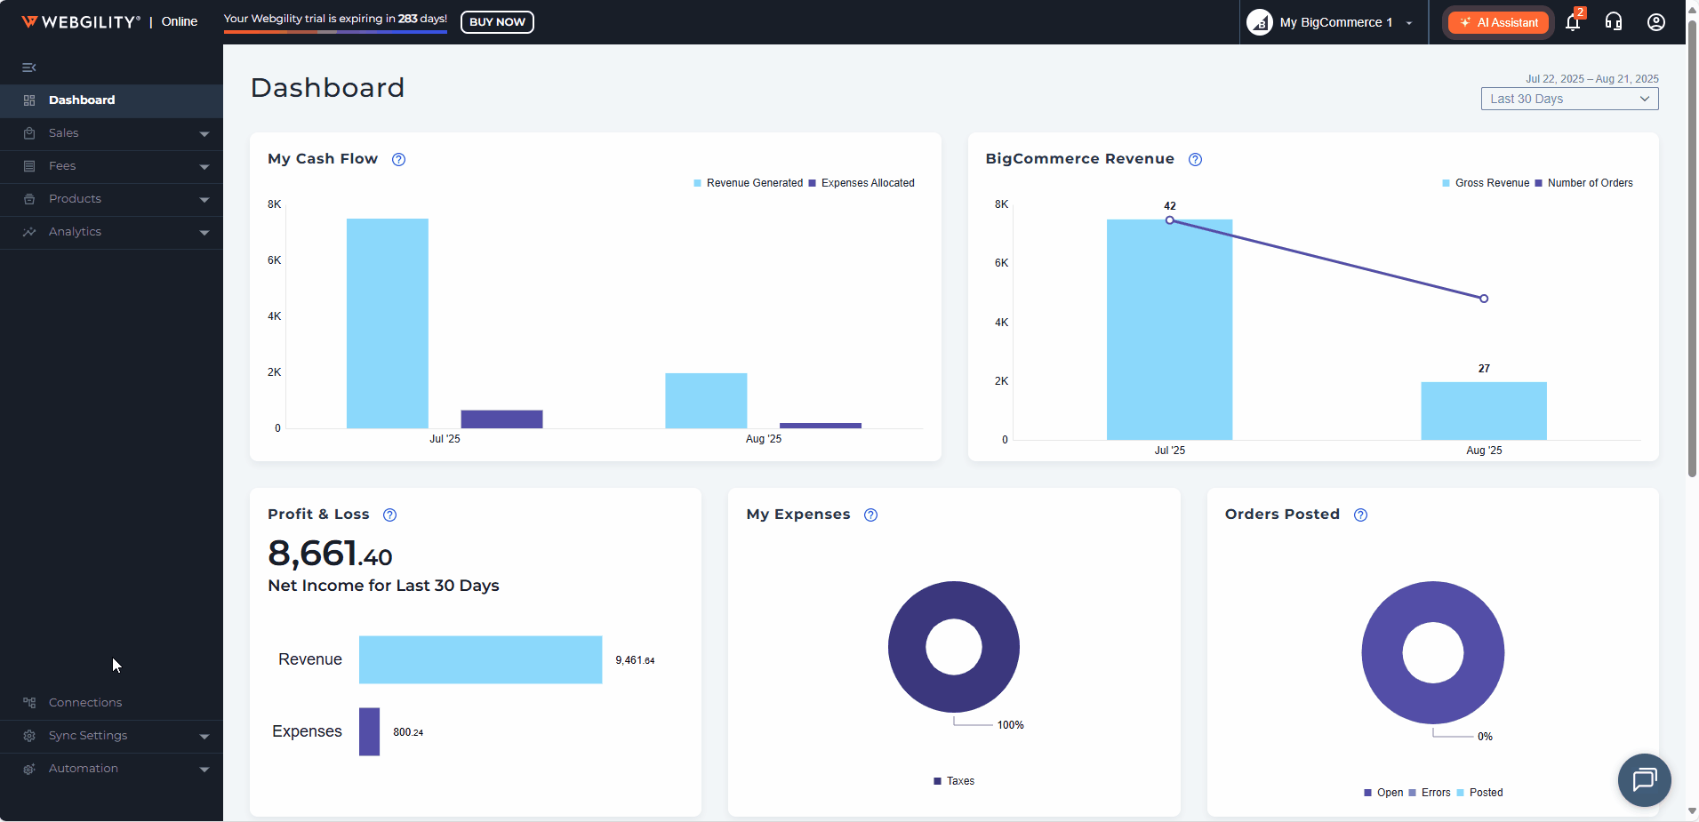Click the help icon beside BigCommerce Revenue
This screenshot has width=1699, height=822.
tap(1195, 160)
